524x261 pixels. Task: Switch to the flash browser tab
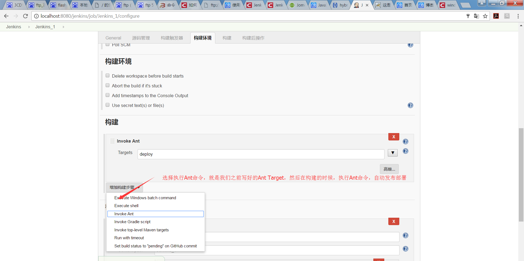(x=58, y=5)
